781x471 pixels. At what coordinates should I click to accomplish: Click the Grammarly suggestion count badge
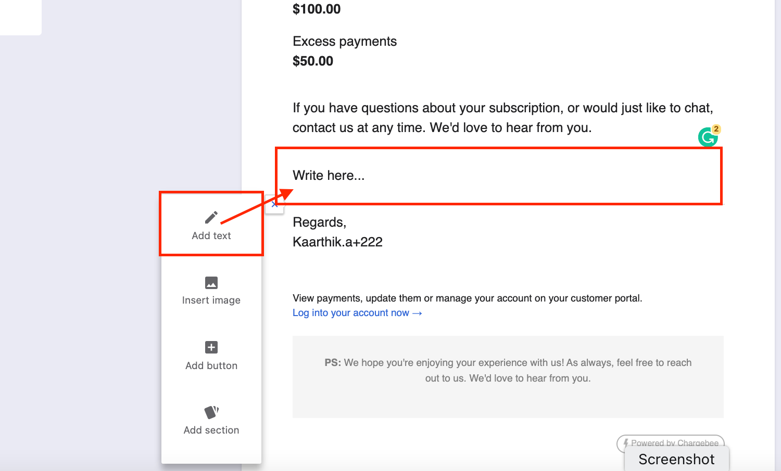[716, 129]
